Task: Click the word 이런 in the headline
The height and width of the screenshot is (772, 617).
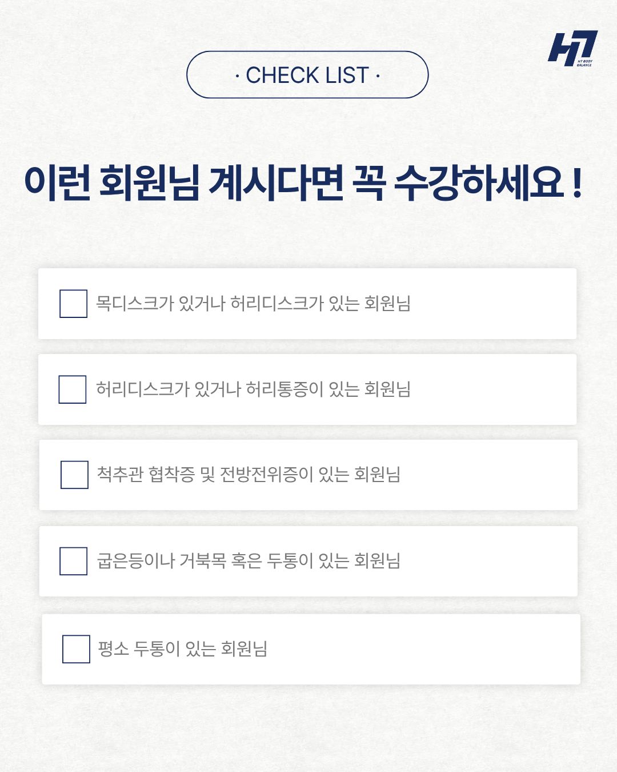Action: [x=57, y=183]
